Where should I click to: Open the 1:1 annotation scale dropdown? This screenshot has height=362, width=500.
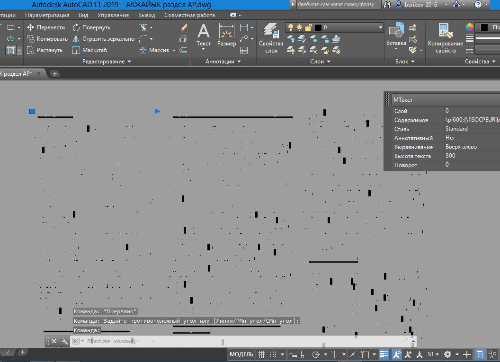tap(433, 354)
